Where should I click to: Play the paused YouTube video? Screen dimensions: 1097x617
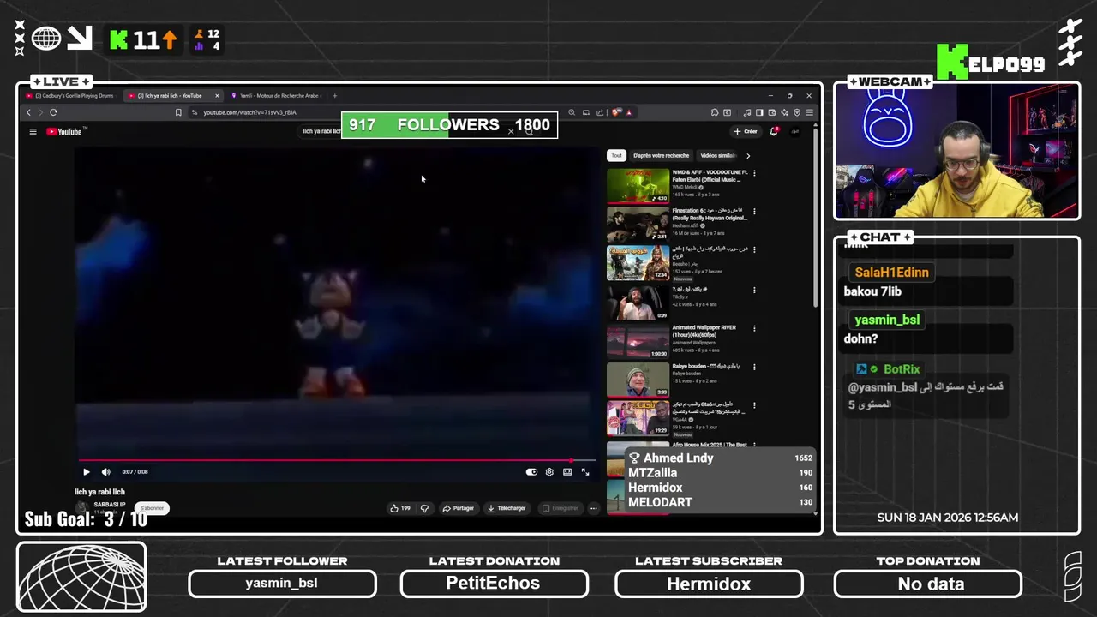tap(86, 472)
